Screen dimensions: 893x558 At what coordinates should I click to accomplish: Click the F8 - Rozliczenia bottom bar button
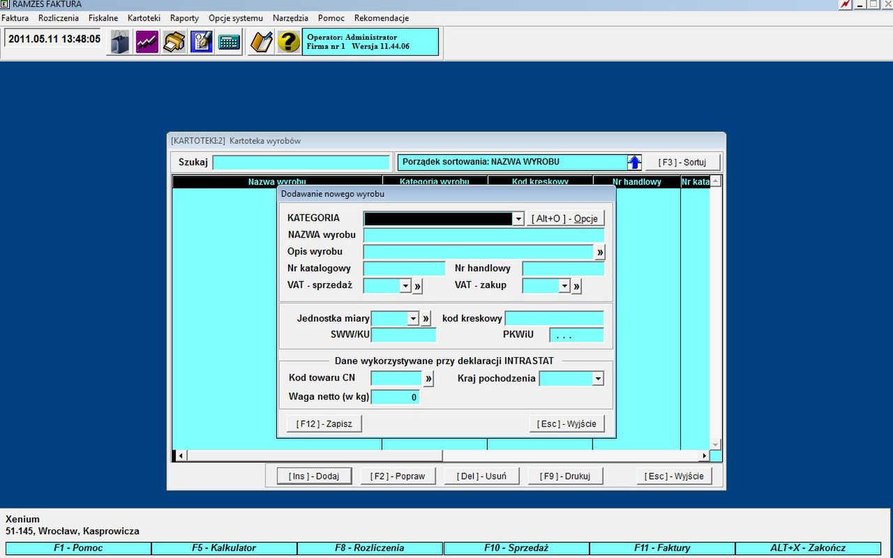pos(370,548)
